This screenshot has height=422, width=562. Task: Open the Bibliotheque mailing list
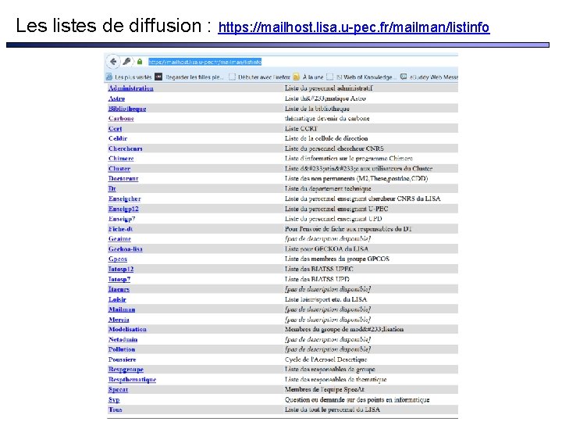[127, 109]
